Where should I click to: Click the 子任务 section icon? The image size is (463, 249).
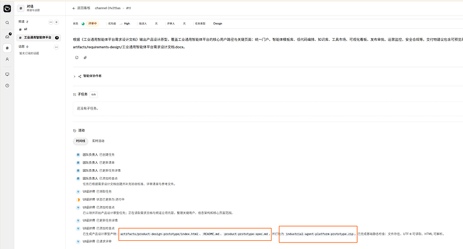(74, 95)
